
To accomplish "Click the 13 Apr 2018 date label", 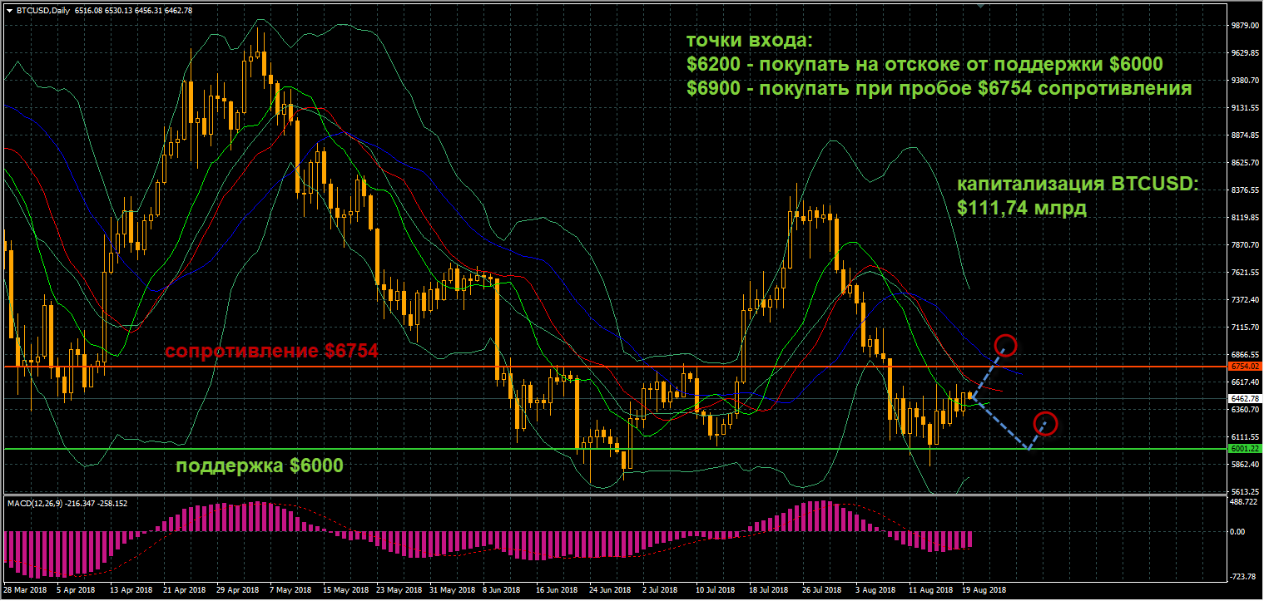I will click(x=130, y=590).
